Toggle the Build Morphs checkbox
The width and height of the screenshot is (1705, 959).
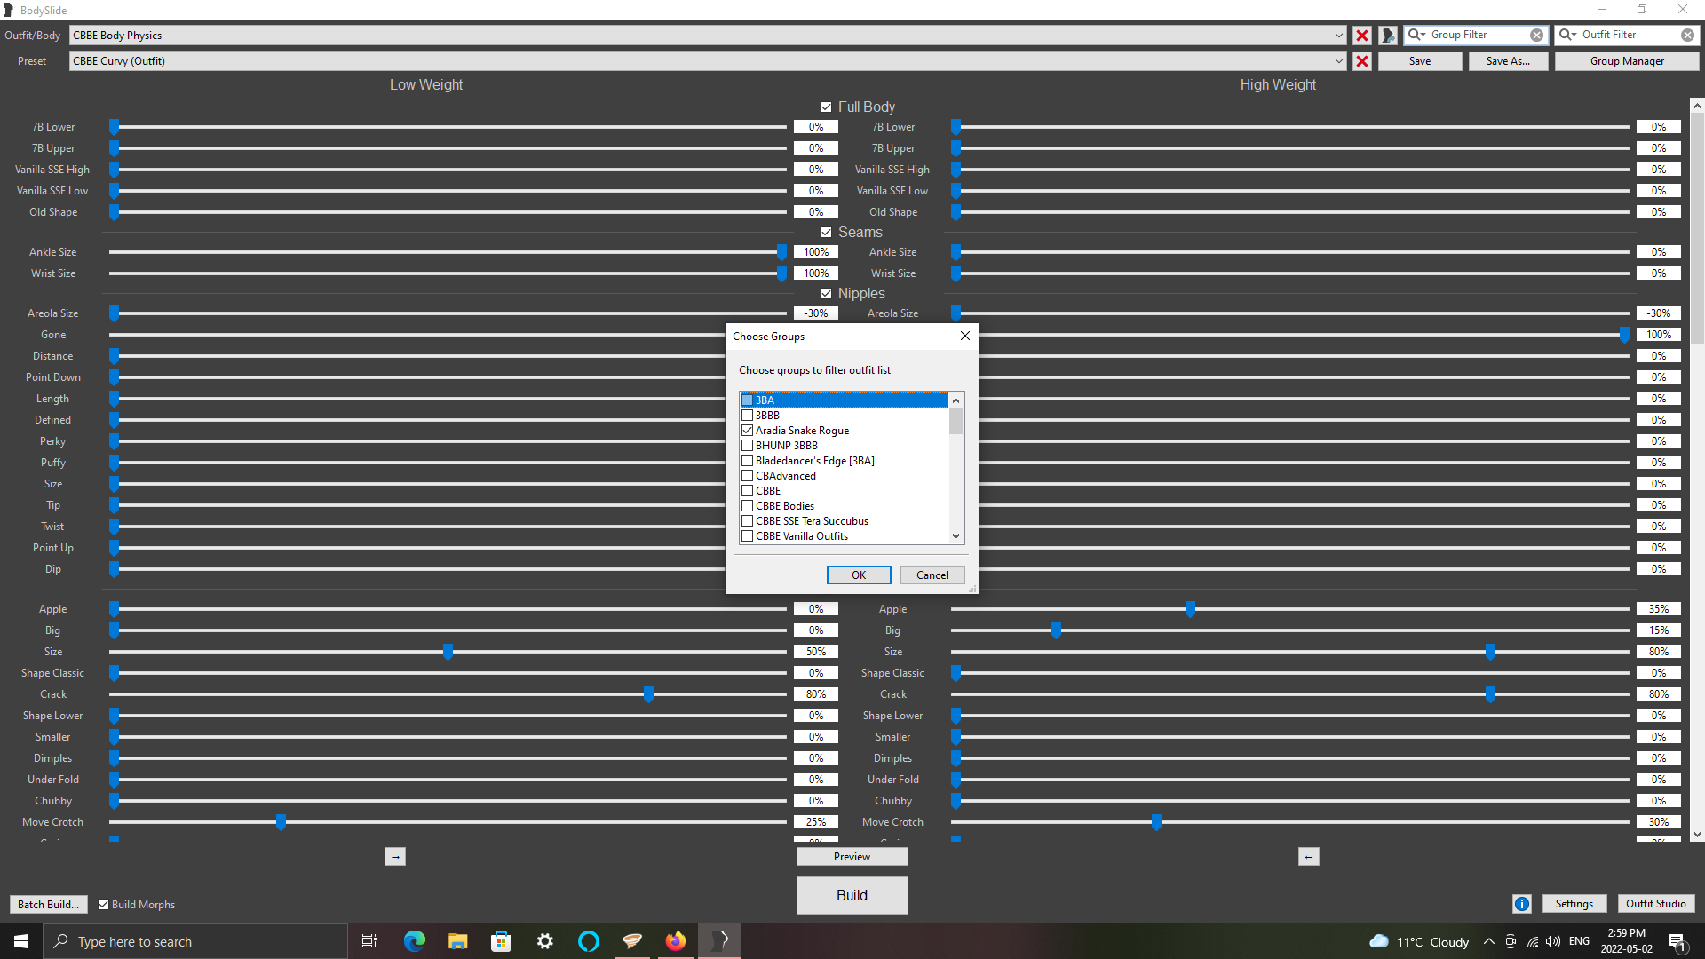pos(104,905)
